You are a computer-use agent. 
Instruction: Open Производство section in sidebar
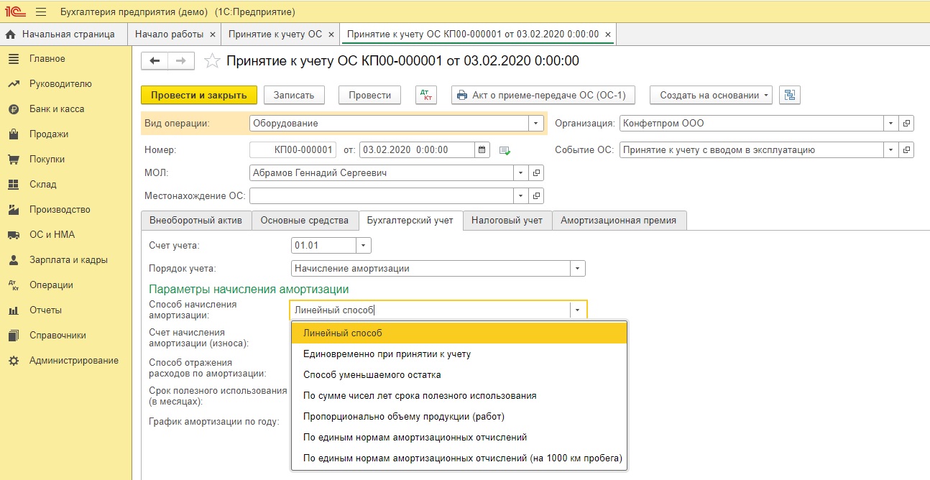point(60,210)
